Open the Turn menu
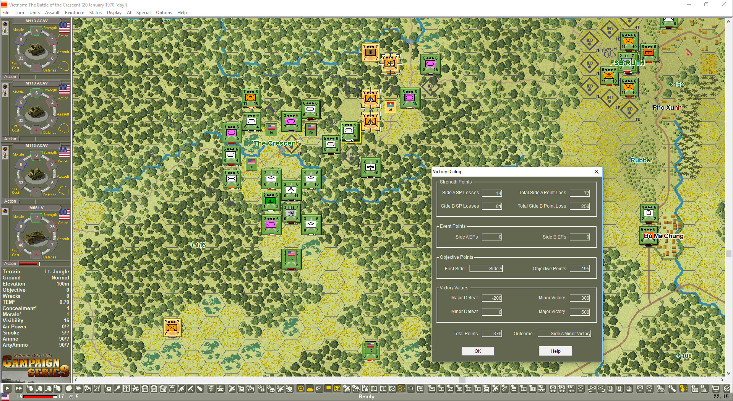 coord(19,13)
